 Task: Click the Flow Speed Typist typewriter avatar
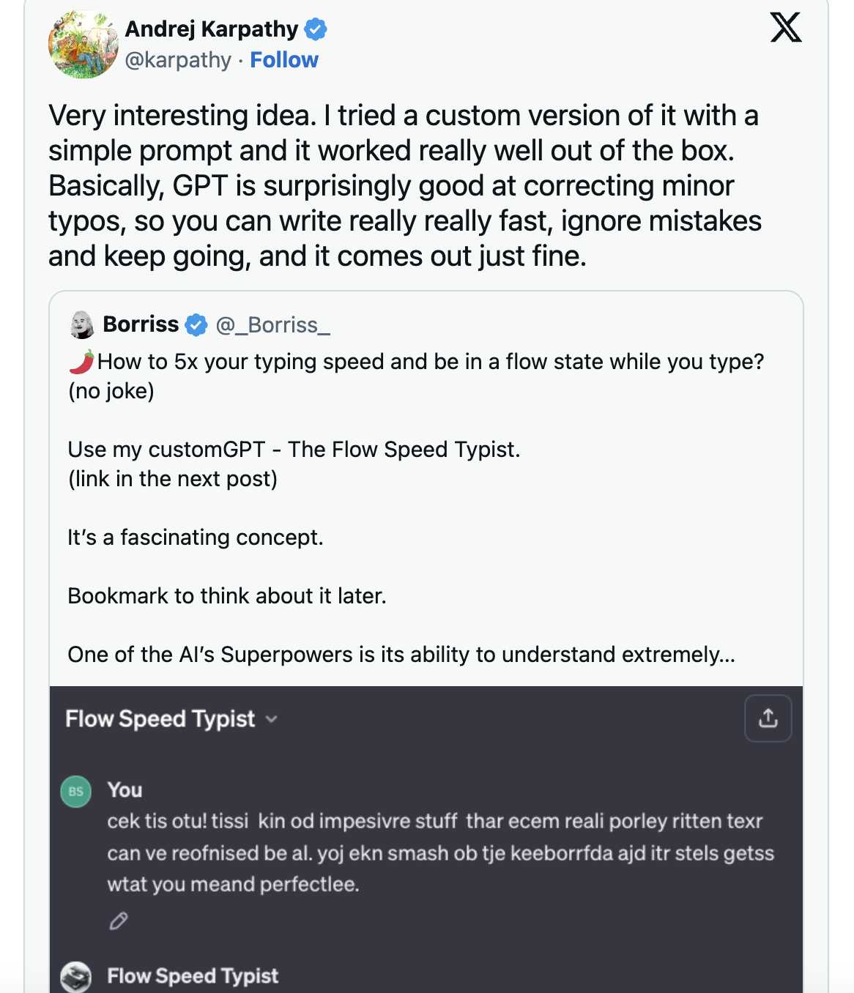(75, 976)
